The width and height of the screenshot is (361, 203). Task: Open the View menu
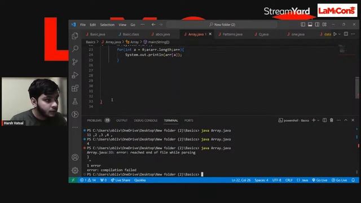coord(122,25)
